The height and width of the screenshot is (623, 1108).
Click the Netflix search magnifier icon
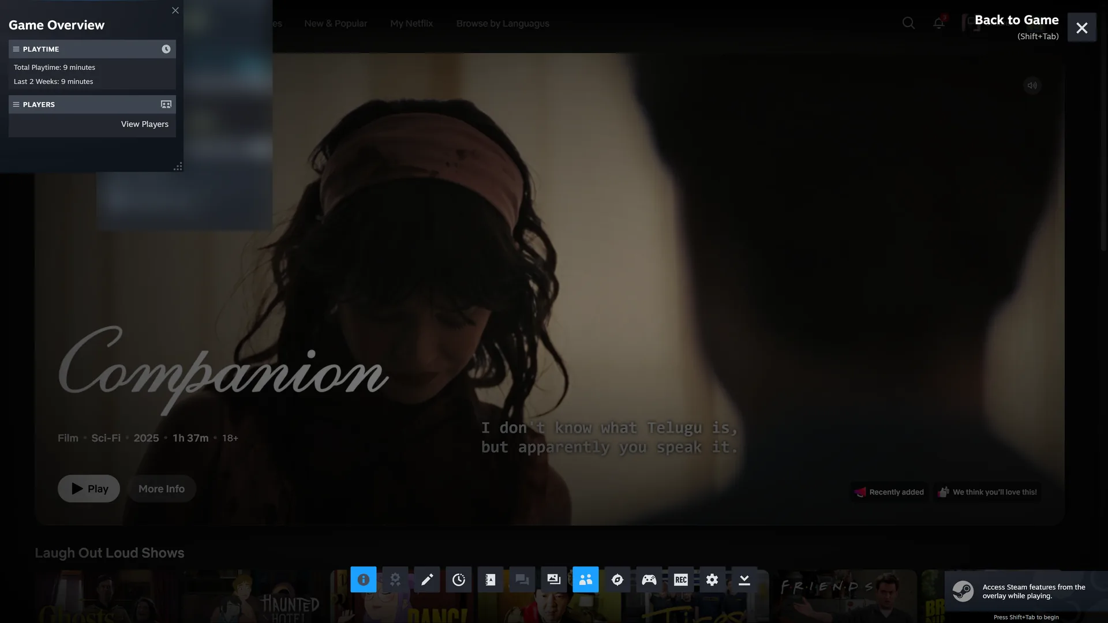[x=908, y=23]
